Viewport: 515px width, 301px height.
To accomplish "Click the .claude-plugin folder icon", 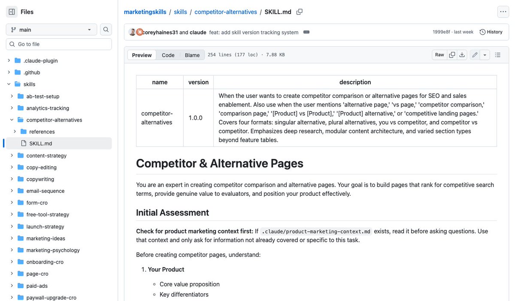I will tap(18, 61).
